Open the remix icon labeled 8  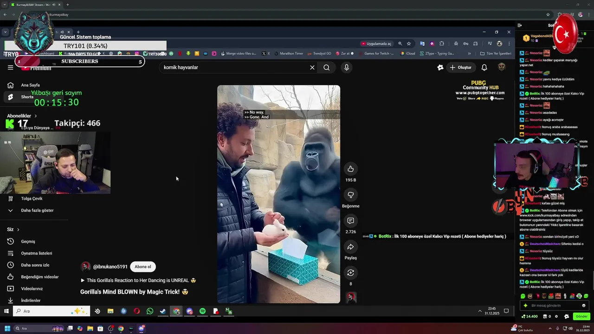coord(350,273)
